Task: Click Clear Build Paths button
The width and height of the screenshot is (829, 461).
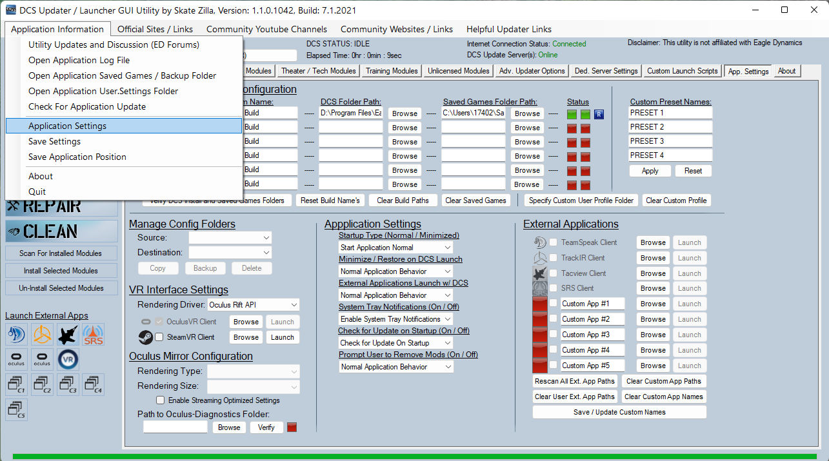Action: 403,201
